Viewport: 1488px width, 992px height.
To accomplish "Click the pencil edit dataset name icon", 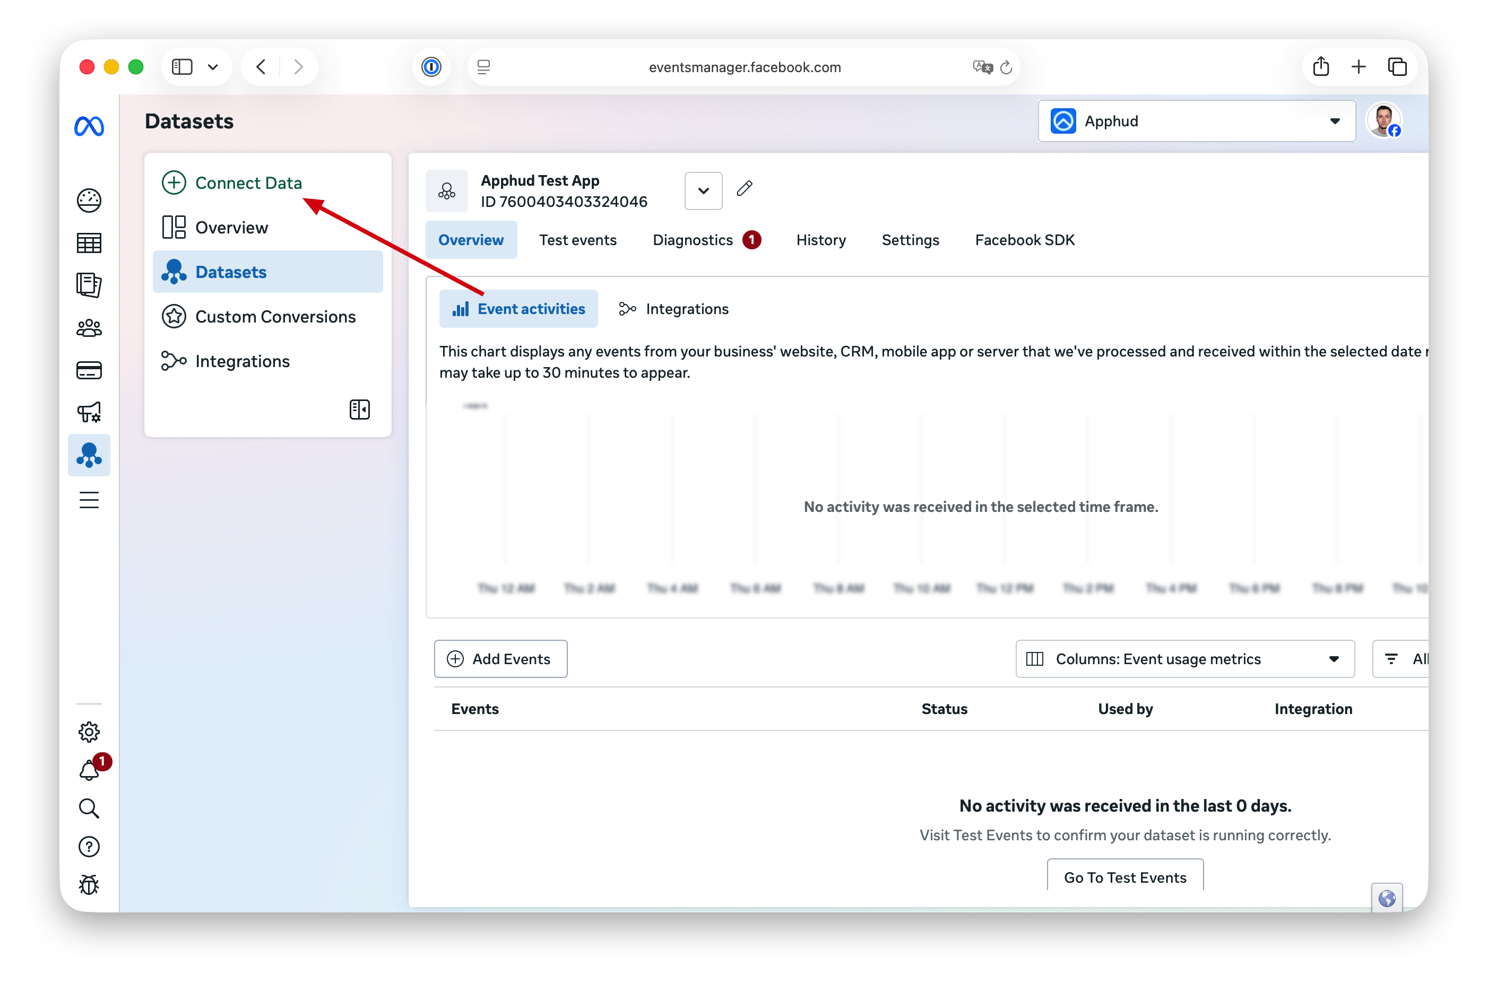I will point(745,188).
